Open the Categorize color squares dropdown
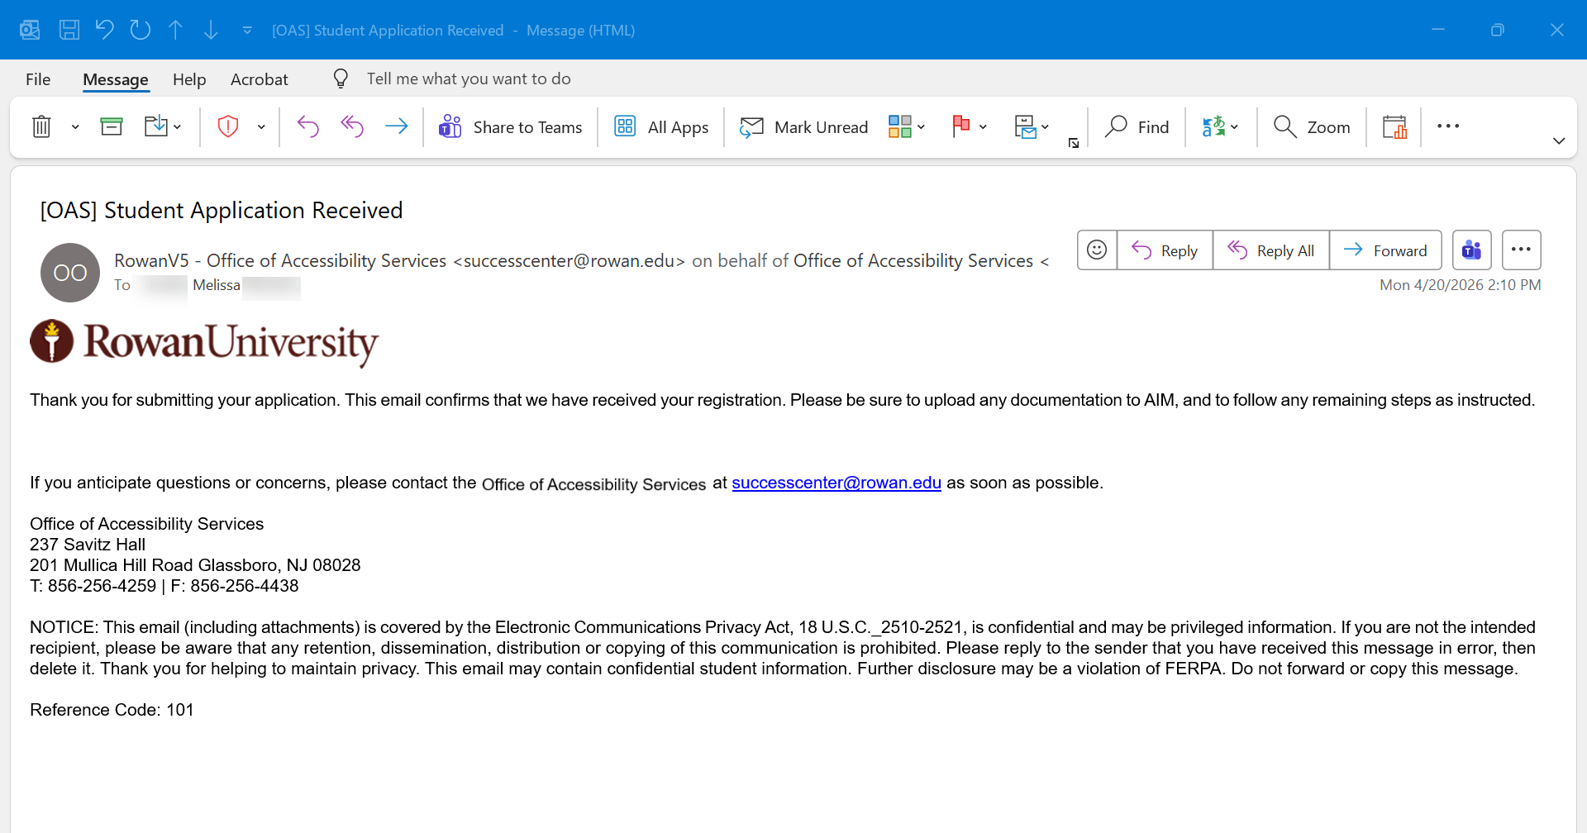Viewport: 1587px width, 833px height. 907,126
